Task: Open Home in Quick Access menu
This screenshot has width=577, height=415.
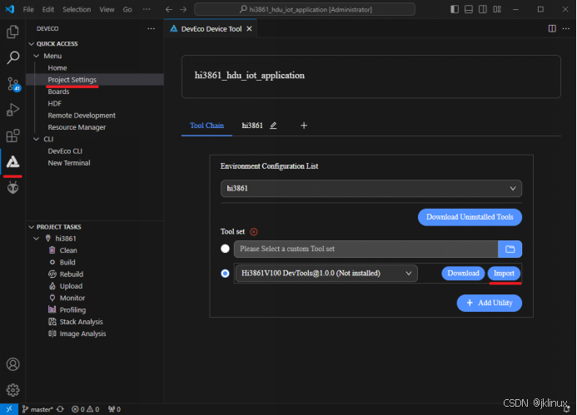Action: 57,68
